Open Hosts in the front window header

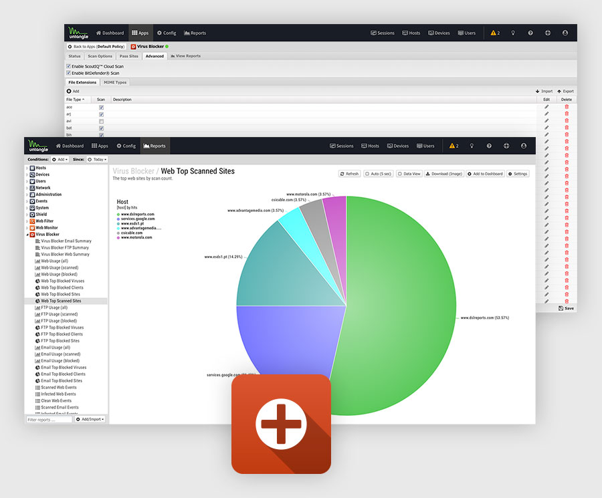pos(370,146)
